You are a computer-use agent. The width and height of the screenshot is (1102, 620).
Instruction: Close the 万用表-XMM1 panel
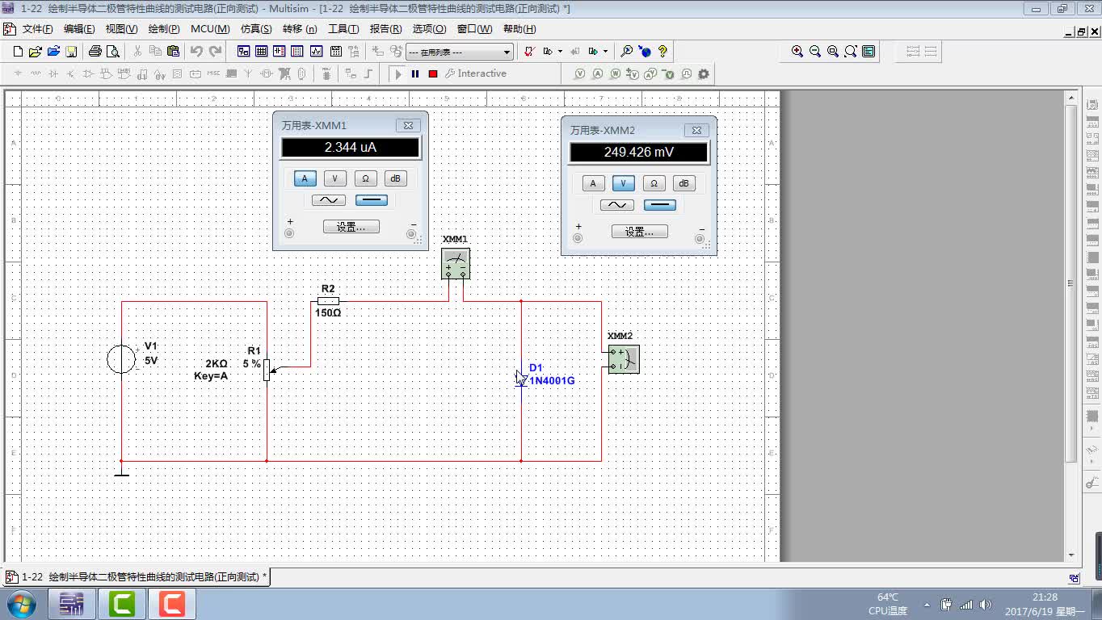[408, 126]
